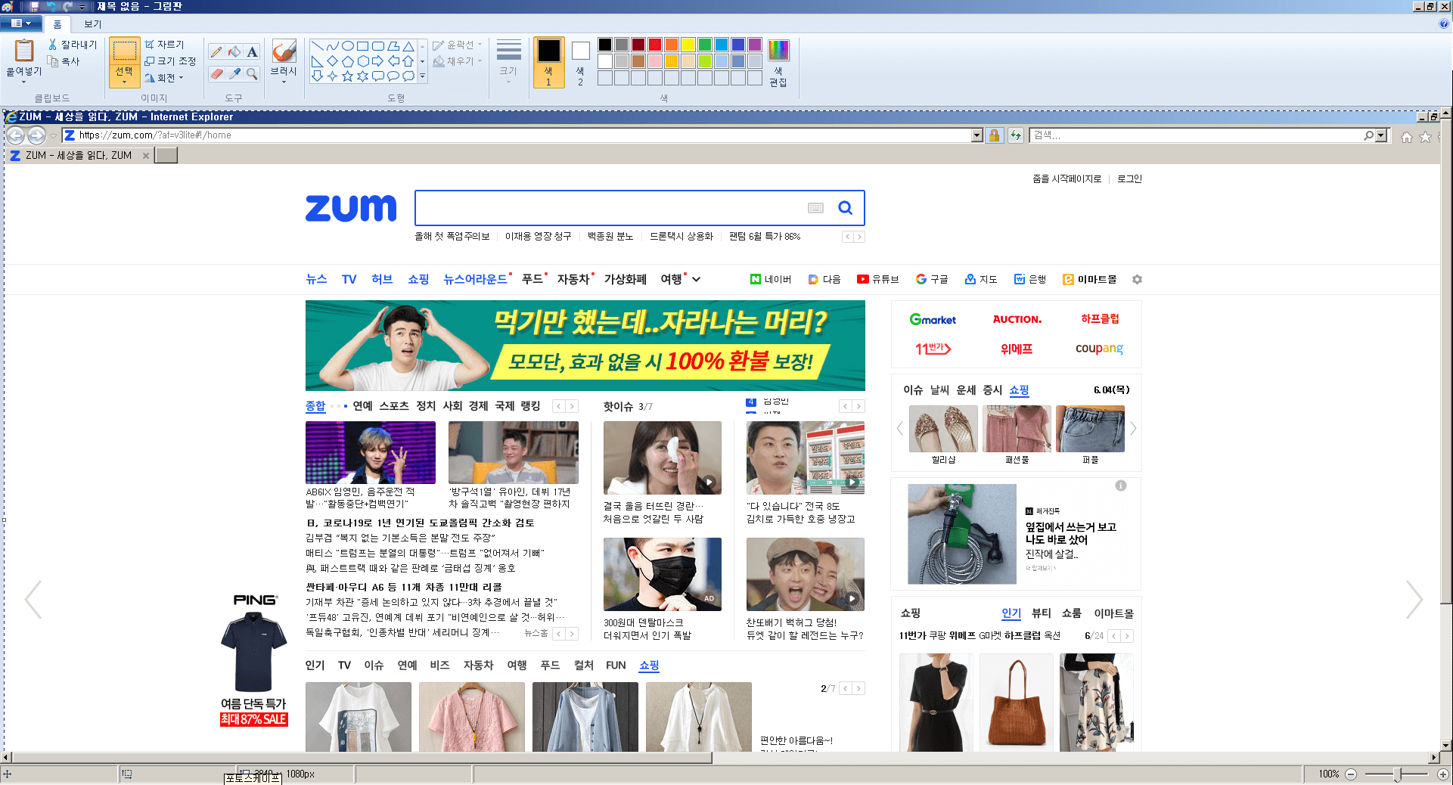Switch to the View (보기) ribbon tab
Screen dimensions: 1453x785
[x=93, y=24]
